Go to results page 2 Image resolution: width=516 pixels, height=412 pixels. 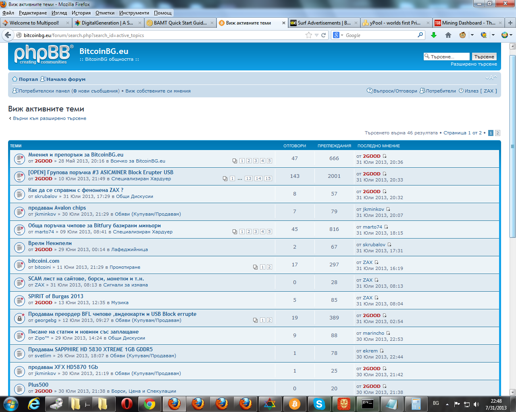point(497,133)
